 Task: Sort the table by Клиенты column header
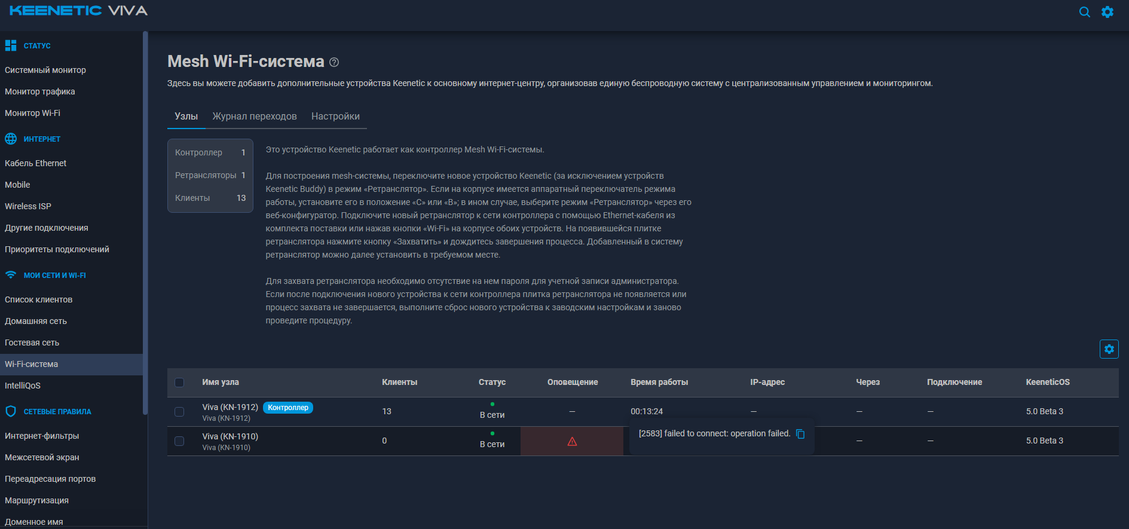[399, 382]
